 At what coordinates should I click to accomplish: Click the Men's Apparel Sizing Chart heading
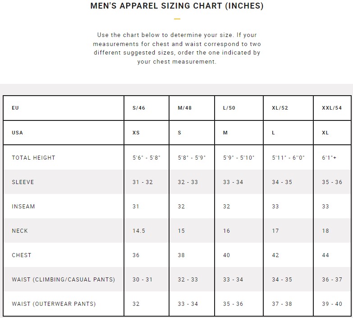[177, 6]
